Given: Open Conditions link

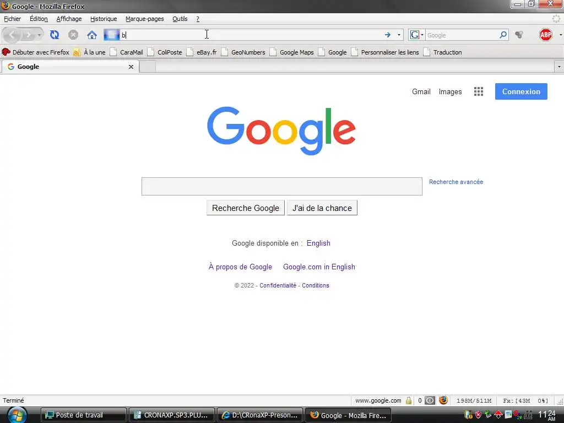Looking at the screenshot, I should [316, 285].
